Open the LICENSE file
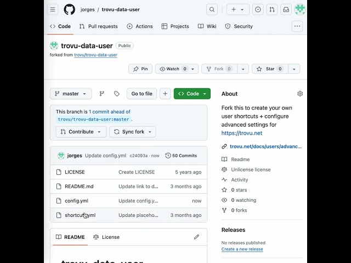 click(75, 172)
